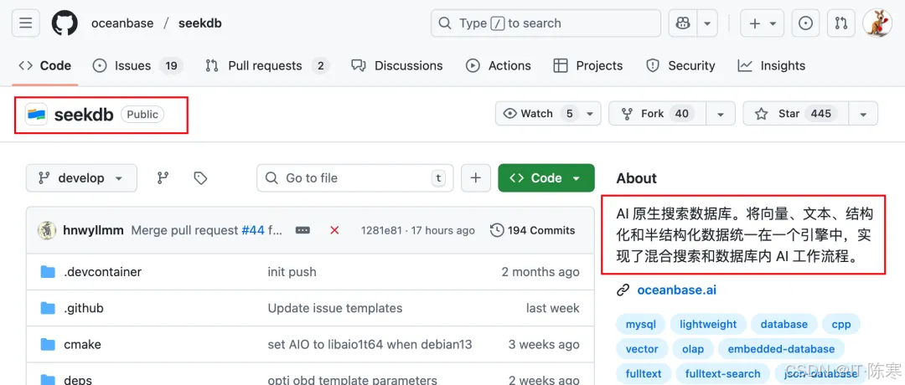Select the mysql topic tag
The image size is (905, 385).
[x=641, y=325]
